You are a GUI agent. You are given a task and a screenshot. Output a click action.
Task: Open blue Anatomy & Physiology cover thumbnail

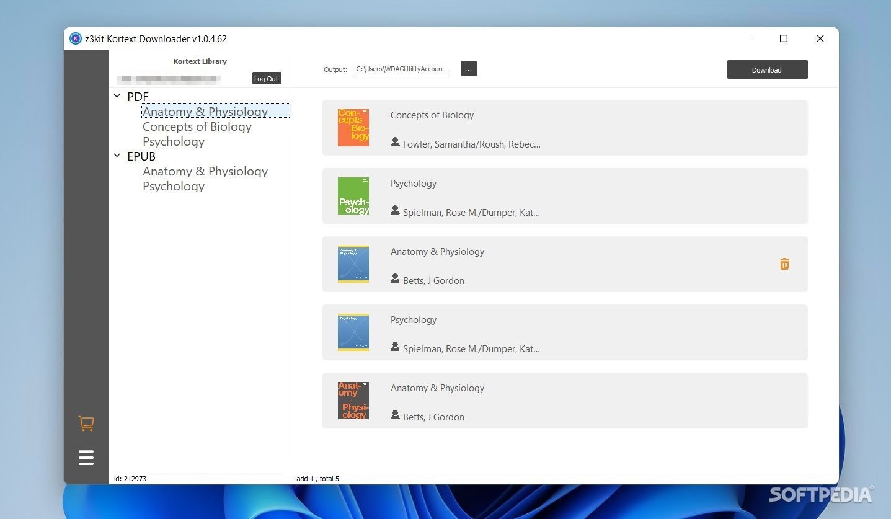coord(353,264)
